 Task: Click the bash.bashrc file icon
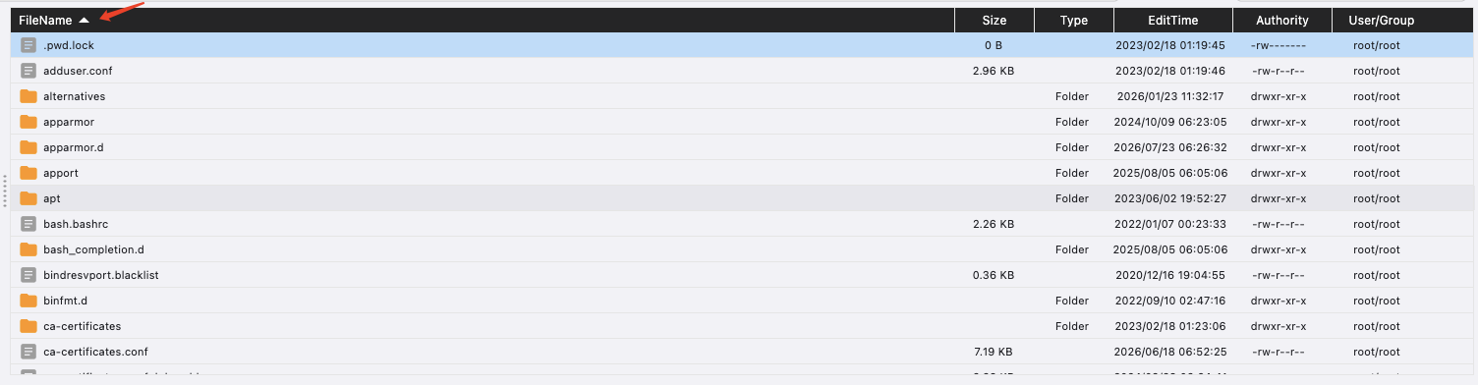pos(28,224)
